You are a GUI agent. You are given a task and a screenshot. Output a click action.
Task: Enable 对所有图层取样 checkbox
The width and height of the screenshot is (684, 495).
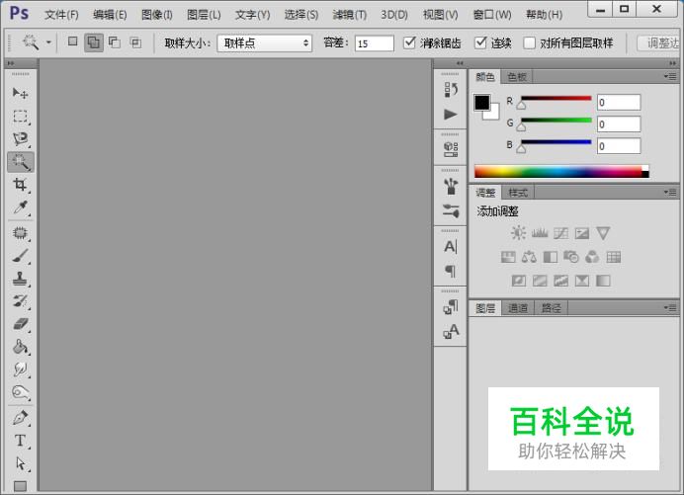click(x=529, y=42)
